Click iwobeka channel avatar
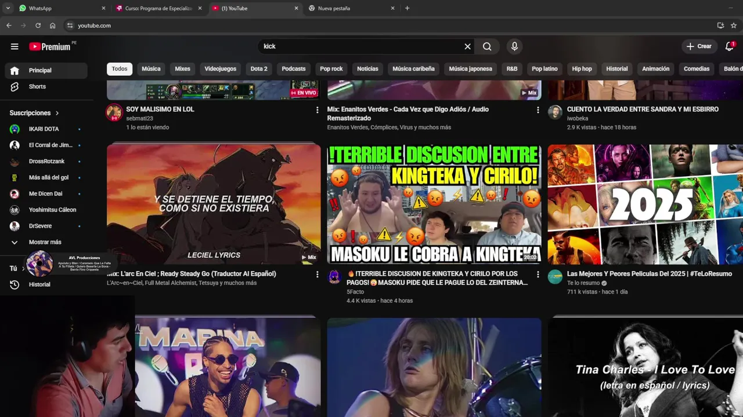The width and height of the screenshot is (743, 417). click(x=556, y=112)
